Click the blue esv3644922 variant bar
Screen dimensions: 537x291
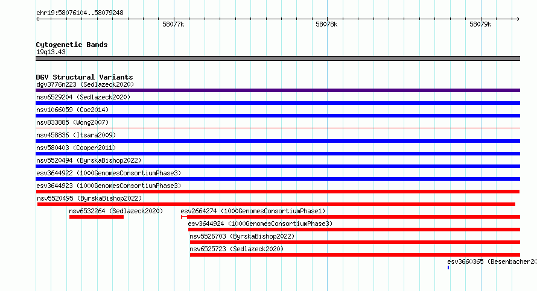coord(278,179)
